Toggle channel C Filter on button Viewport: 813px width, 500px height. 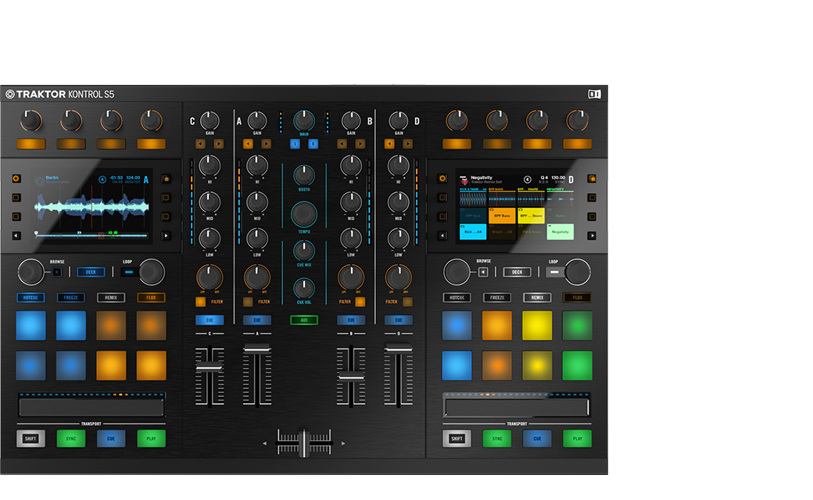(201, 302)
